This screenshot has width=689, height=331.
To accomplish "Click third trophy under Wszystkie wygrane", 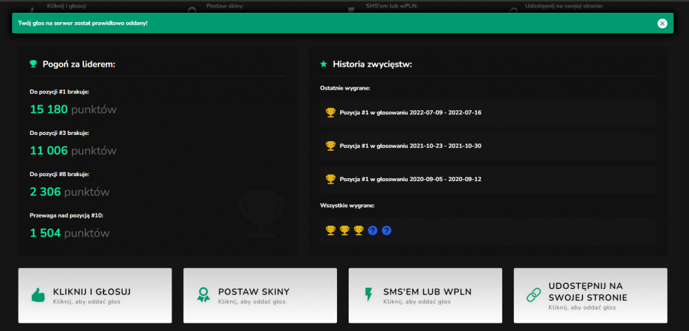I will tap(358, 230).
